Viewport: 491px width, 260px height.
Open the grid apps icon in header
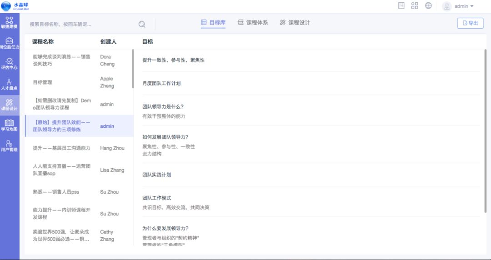(x=415, y=6)
